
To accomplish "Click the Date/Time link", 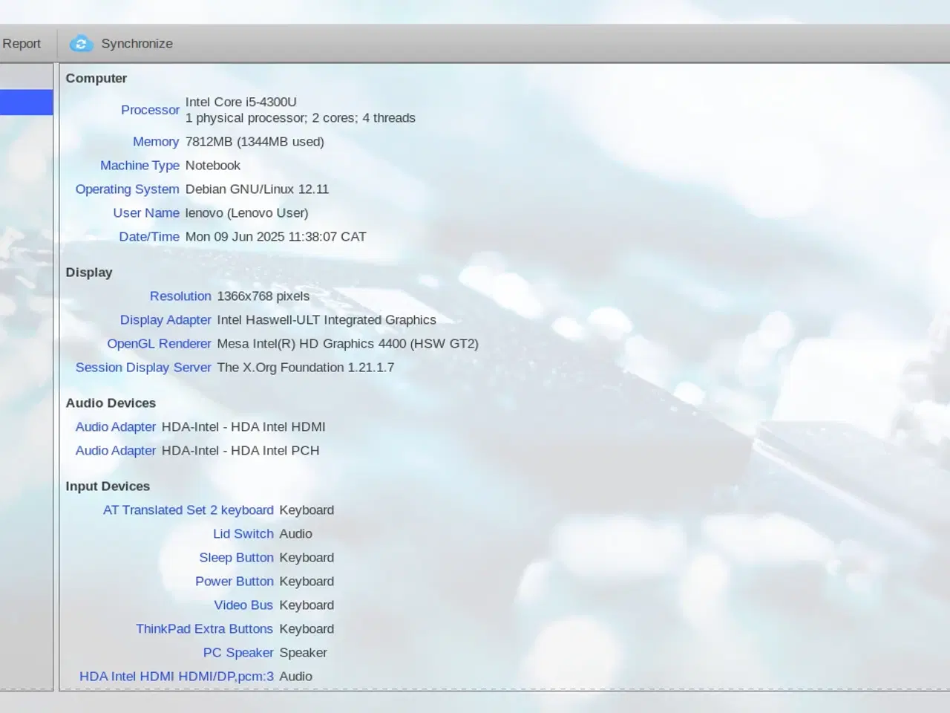I will click(149, 237).
